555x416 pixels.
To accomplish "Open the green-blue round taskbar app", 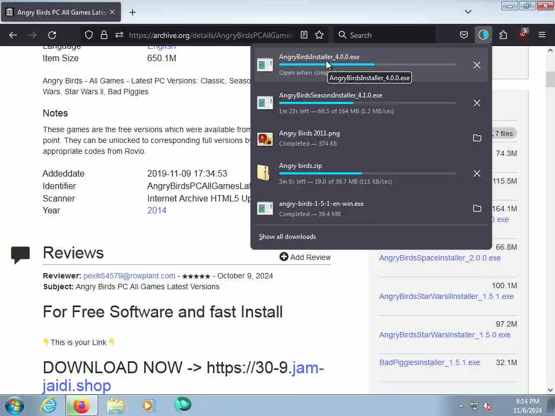I will (183, 405).
